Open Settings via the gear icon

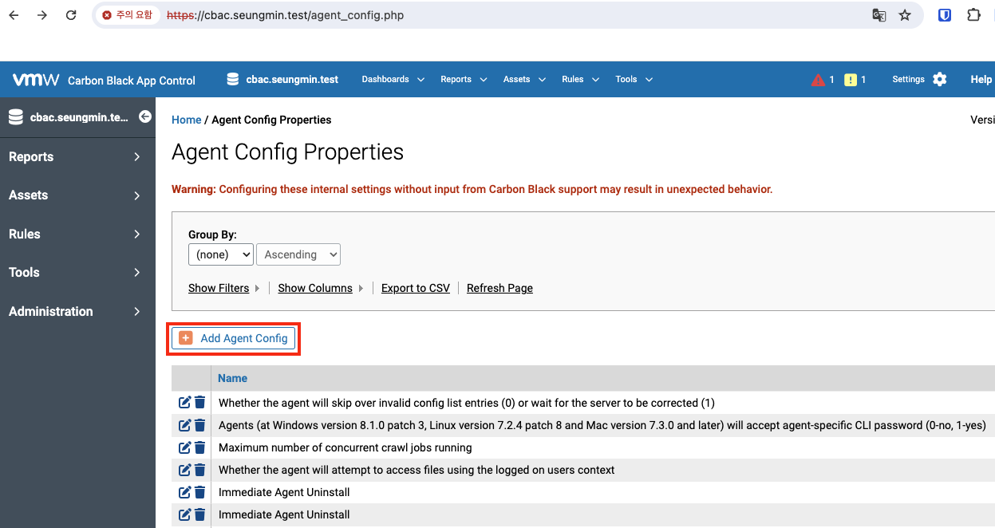940,79
